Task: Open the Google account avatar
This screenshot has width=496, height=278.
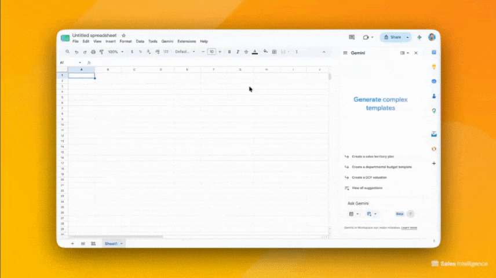Action: 432,37
